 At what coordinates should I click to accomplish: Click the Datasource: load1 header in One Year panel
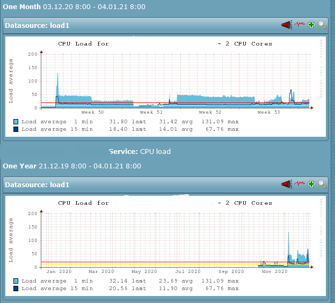[x=38, y=184]
